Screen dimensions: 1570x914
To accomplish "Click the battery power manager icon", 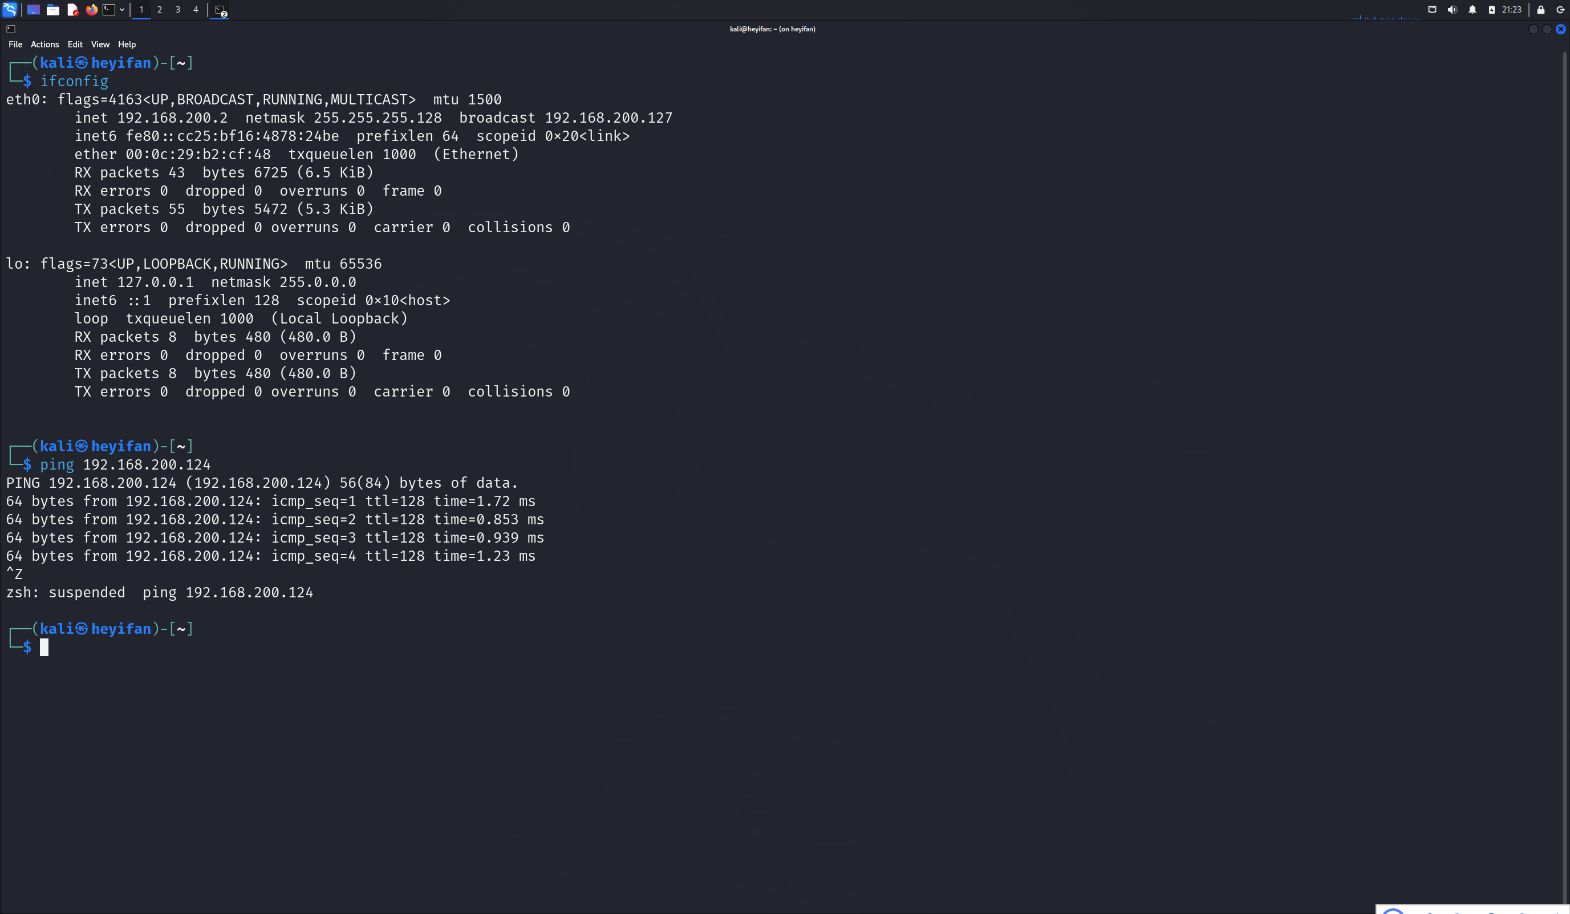I will click(x=1491, y=9).
